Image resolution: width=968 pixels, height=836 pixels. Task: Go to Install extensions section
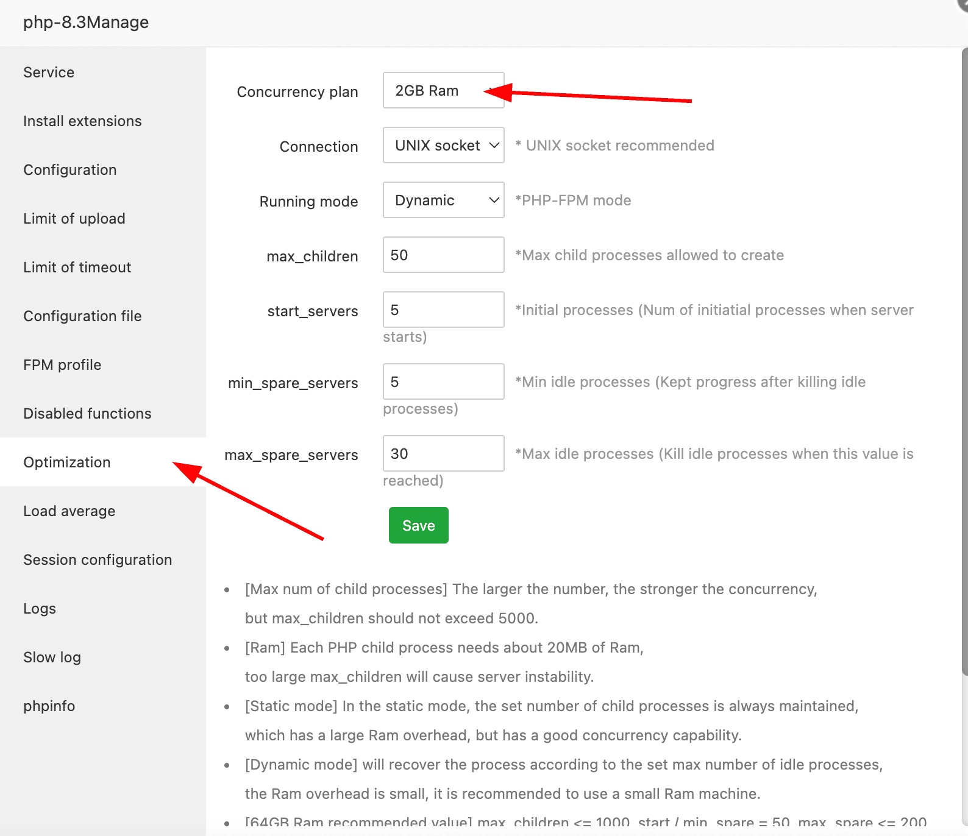point(82,121)
